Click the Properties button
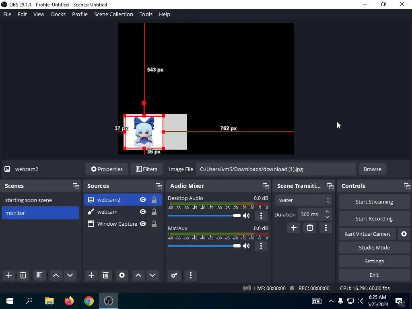The image size is (412, 309). (x=107, y=169)
